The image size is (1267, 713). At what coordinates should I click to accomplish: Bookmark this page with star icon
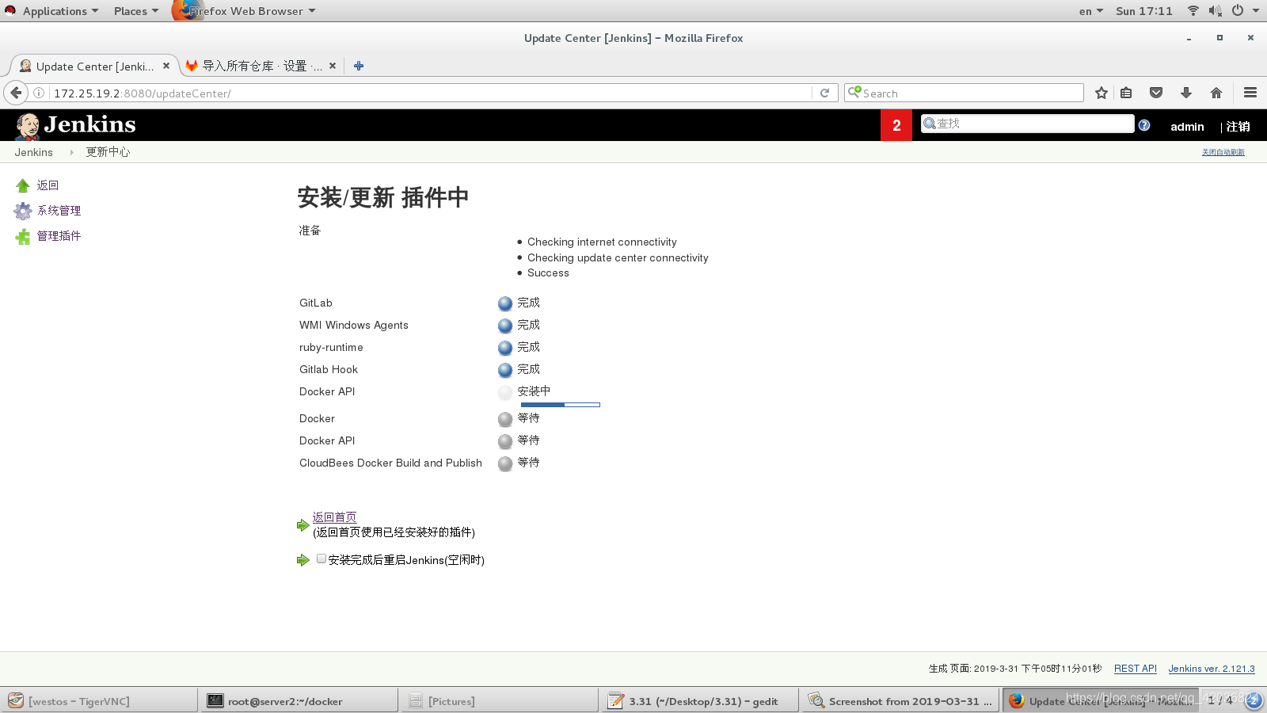(x=1101, y=93)
